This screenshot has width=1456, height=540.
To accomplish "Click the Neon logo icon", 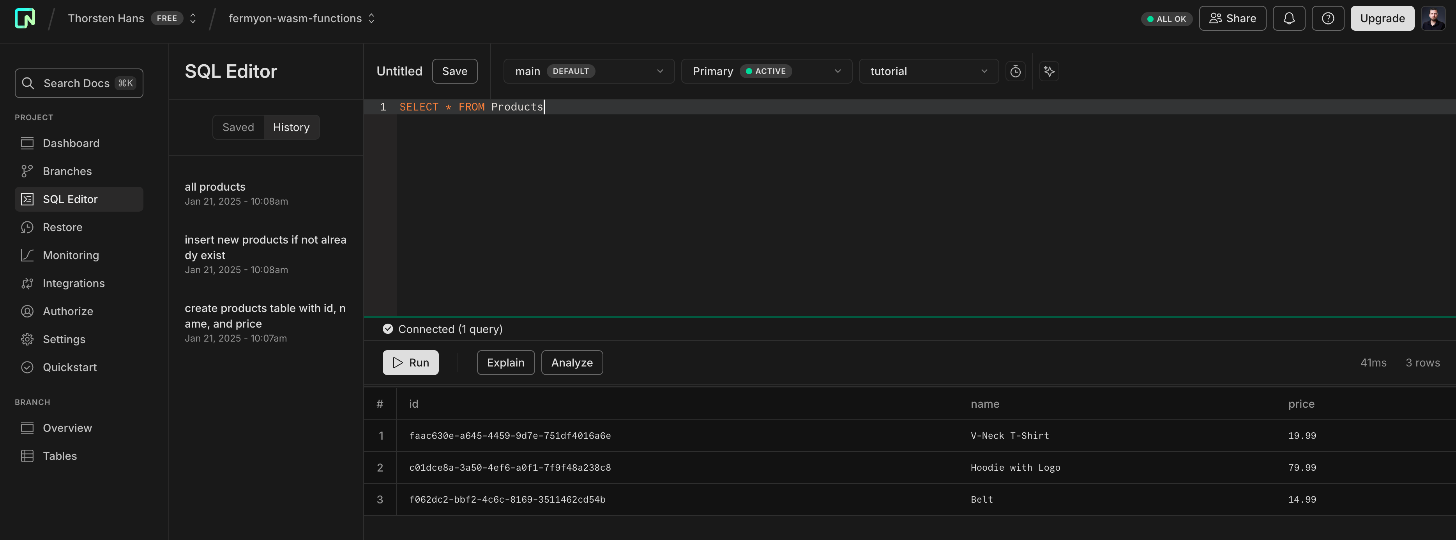I will tap(25, 18).
